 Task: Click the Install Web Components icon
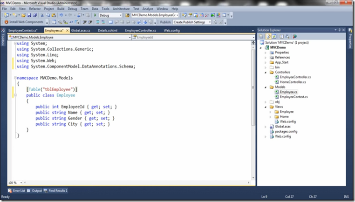7,22
